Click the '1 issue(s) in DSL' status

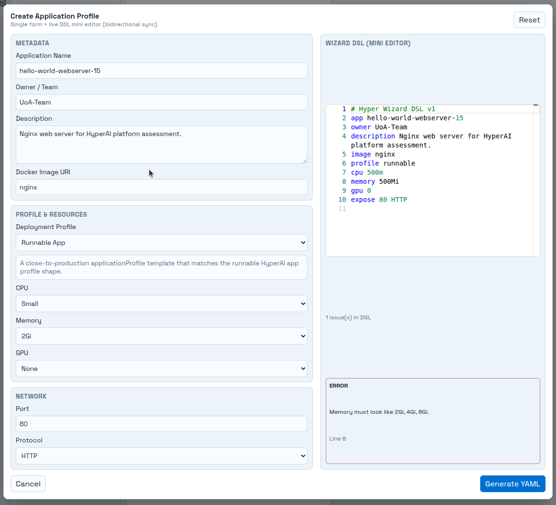click(348, 317)
